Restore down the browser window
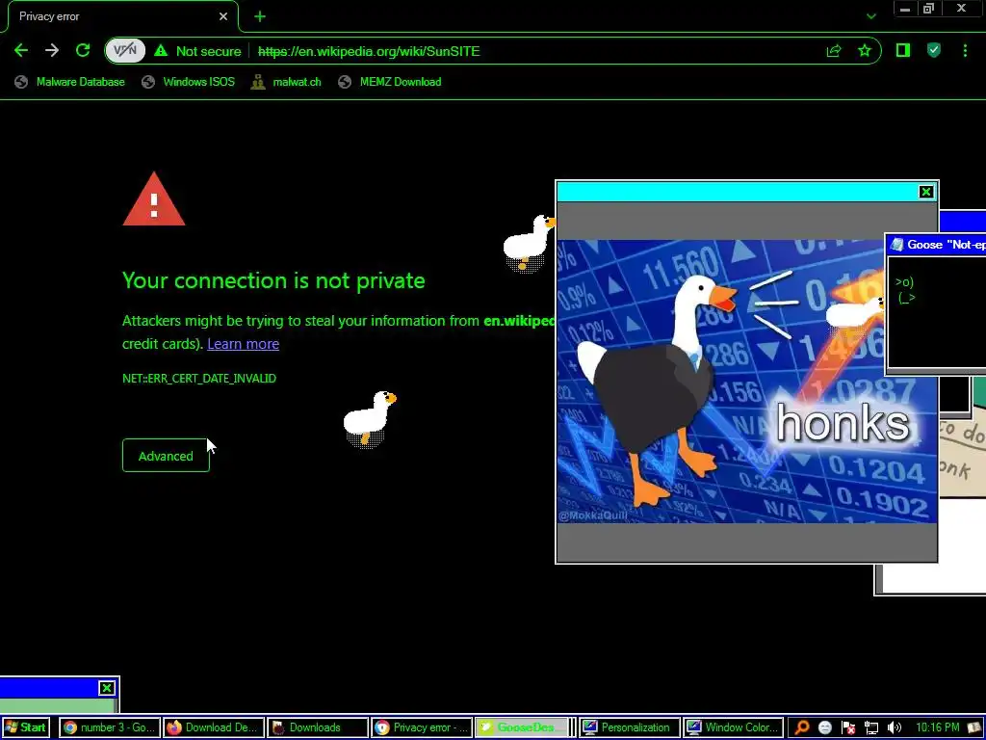This screenshot has height=740, width=986. click(929, 9)
